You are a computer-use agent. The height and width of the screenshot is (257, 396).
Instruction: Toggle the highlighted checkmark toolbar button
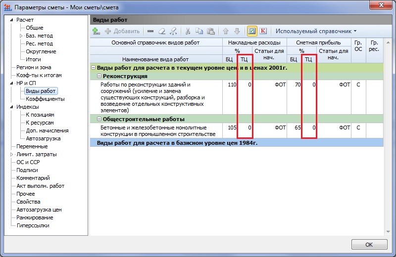pyautogui.click(x=252, y=31)
